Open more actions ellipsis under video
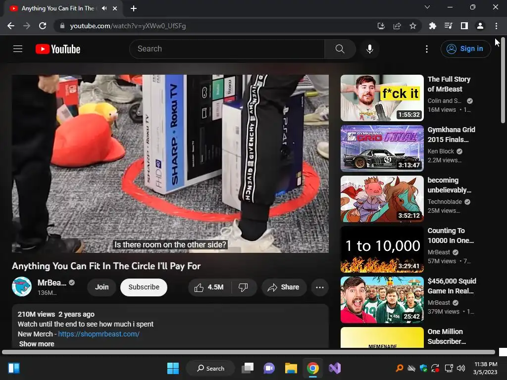The height and width of the screenshot is (380, 507). (320, 287)
